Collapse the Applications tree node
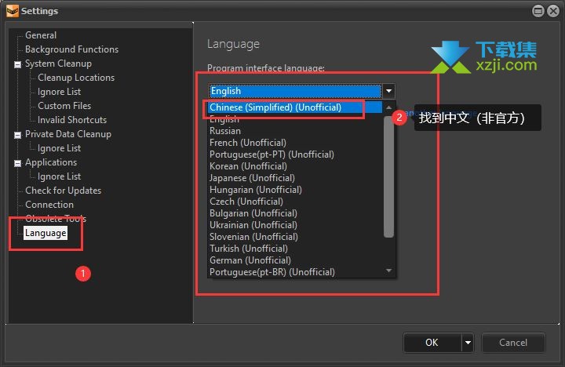 click(17, 164)
